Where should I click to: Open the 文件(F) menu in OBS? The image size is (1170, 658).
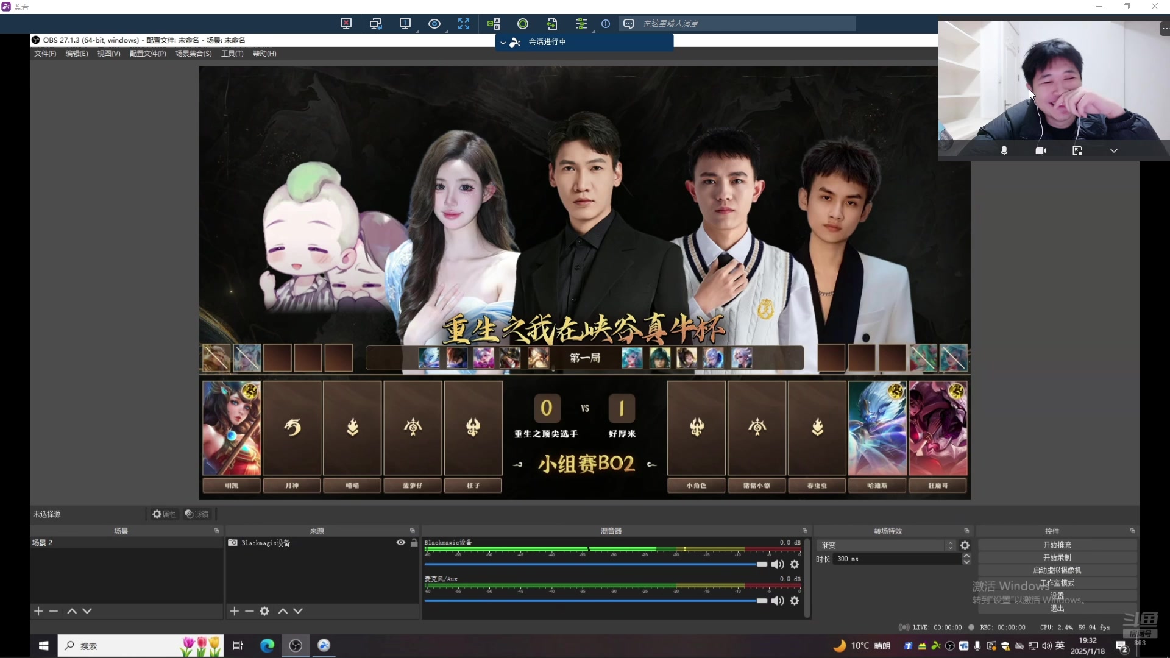pyautogui.click(x=45, y=54)
